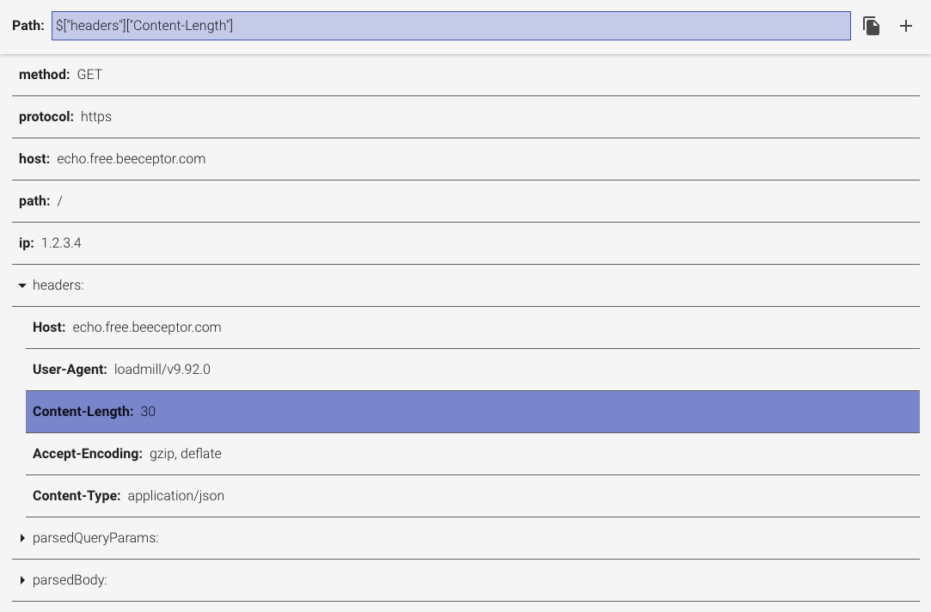Click the https protocol value
Screen dimensions: 931x612
click(x=96, y=117)
